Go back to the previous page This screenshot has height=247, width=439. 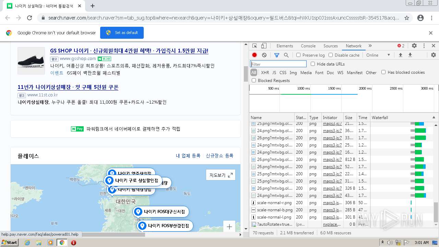(8, 18)
